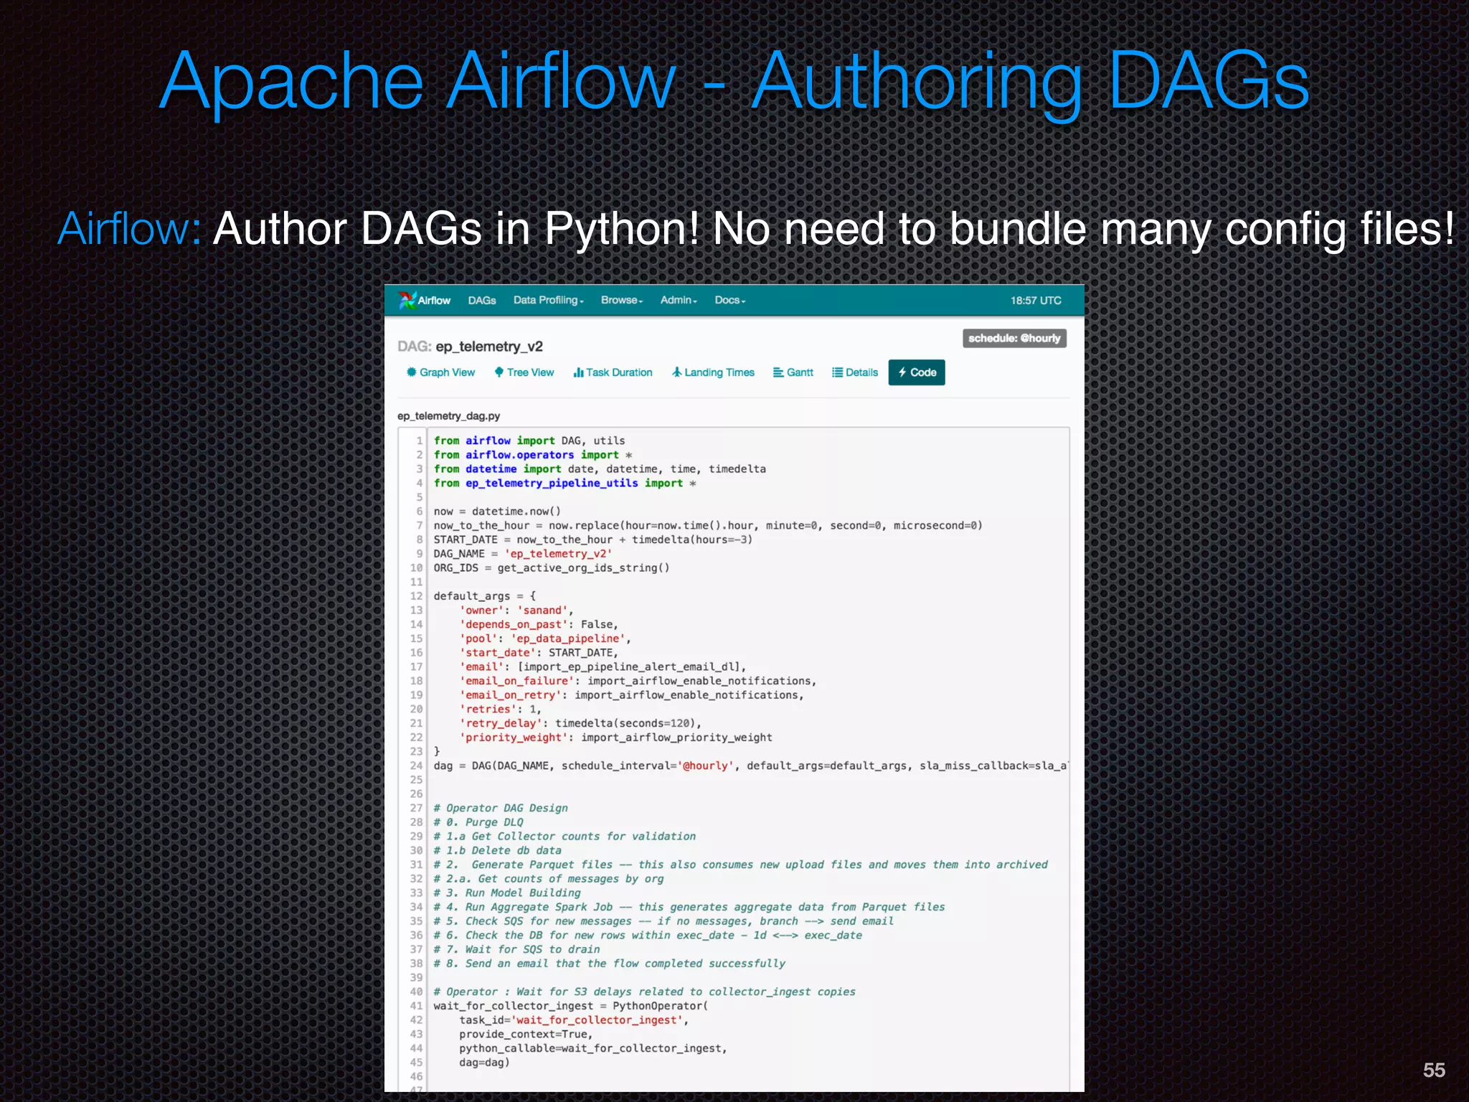The width and height of the screenshot is (1469, 1102).
Task: Click the Landing Times plane icon
Action: coord(676,372)
